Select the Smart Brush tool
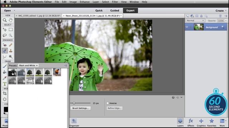Screen dimensions: 229x128 [x=5, y=50]
